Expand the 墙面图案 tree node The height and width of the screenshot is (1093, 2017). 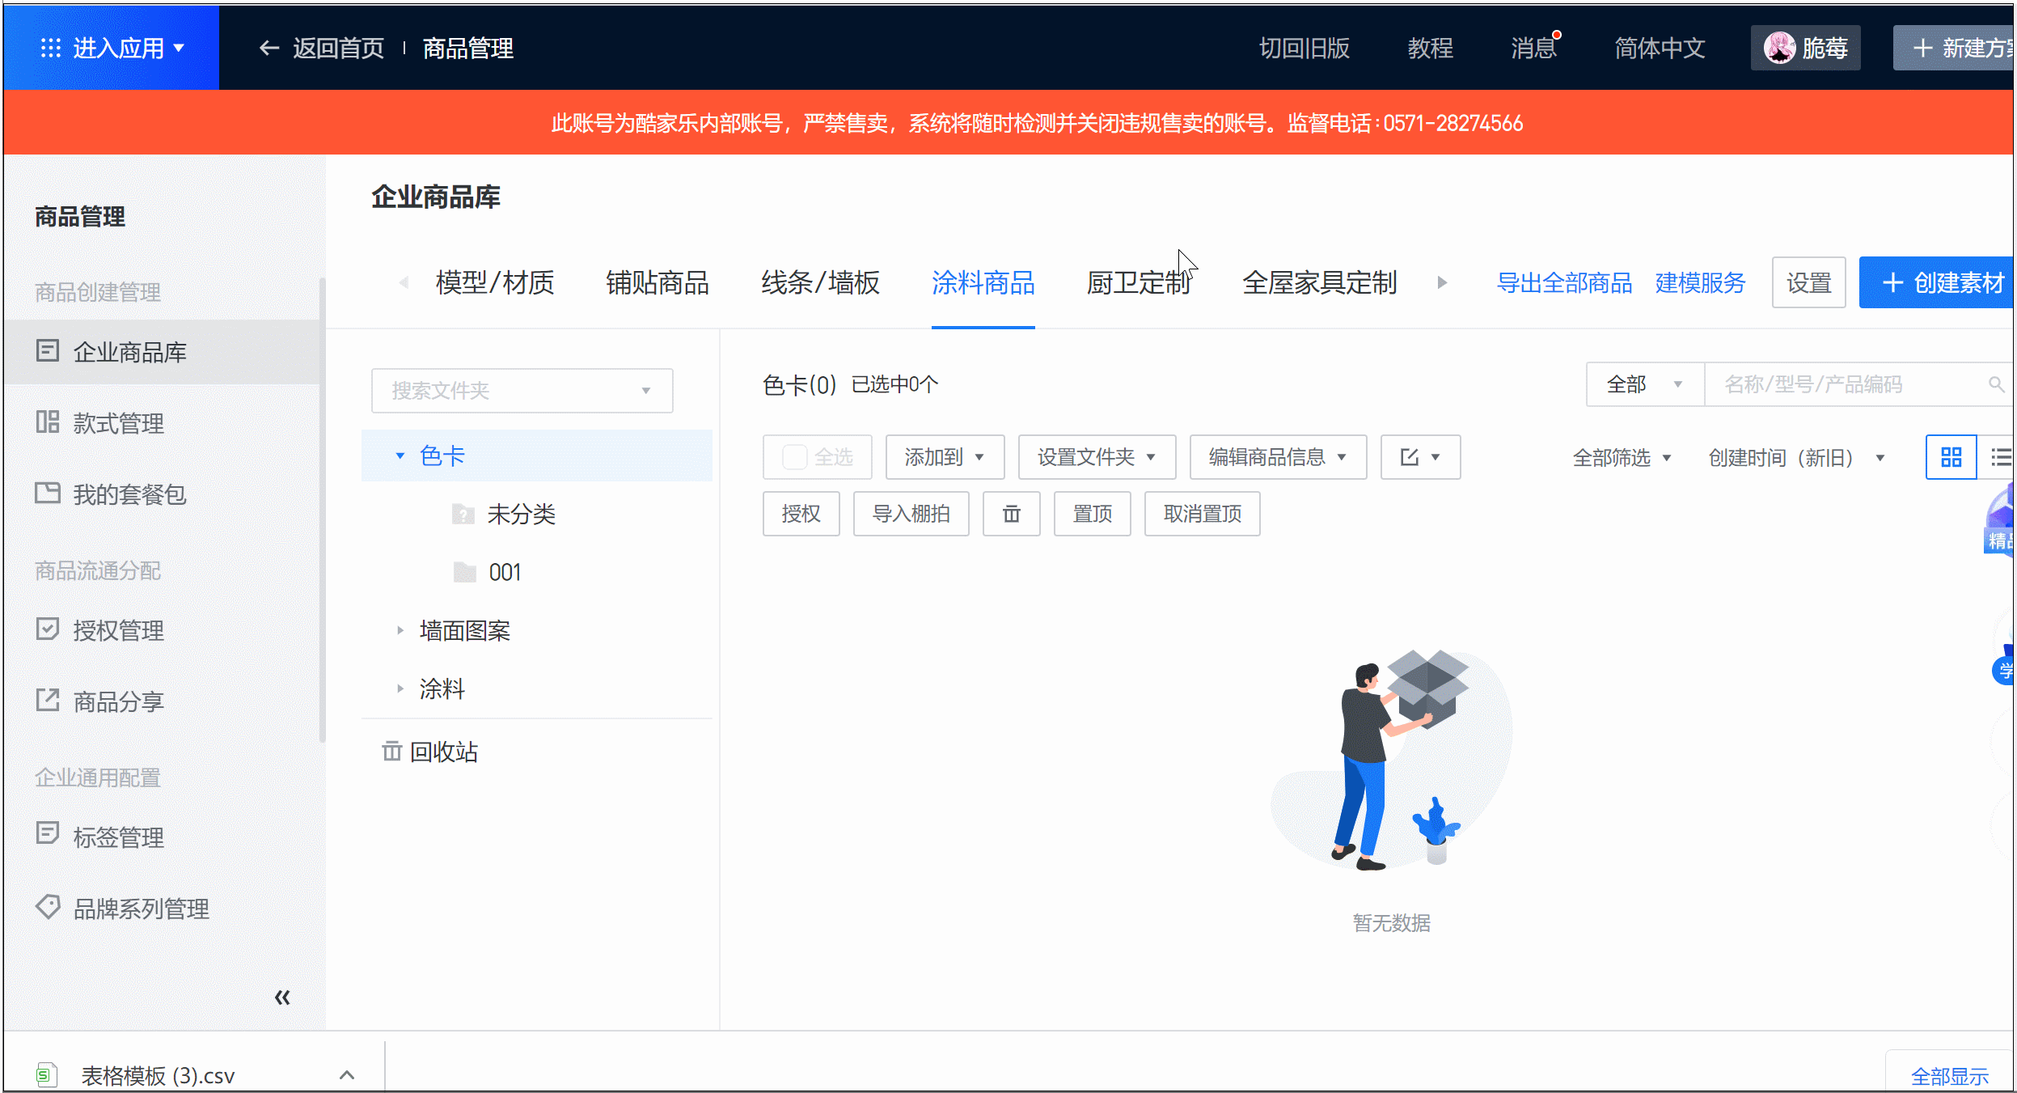click(400, 630)
